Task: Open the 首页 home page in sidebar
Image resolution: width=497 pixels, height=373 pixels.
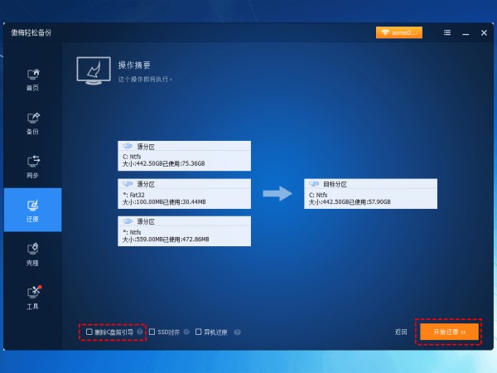Action: click(32, 80)
